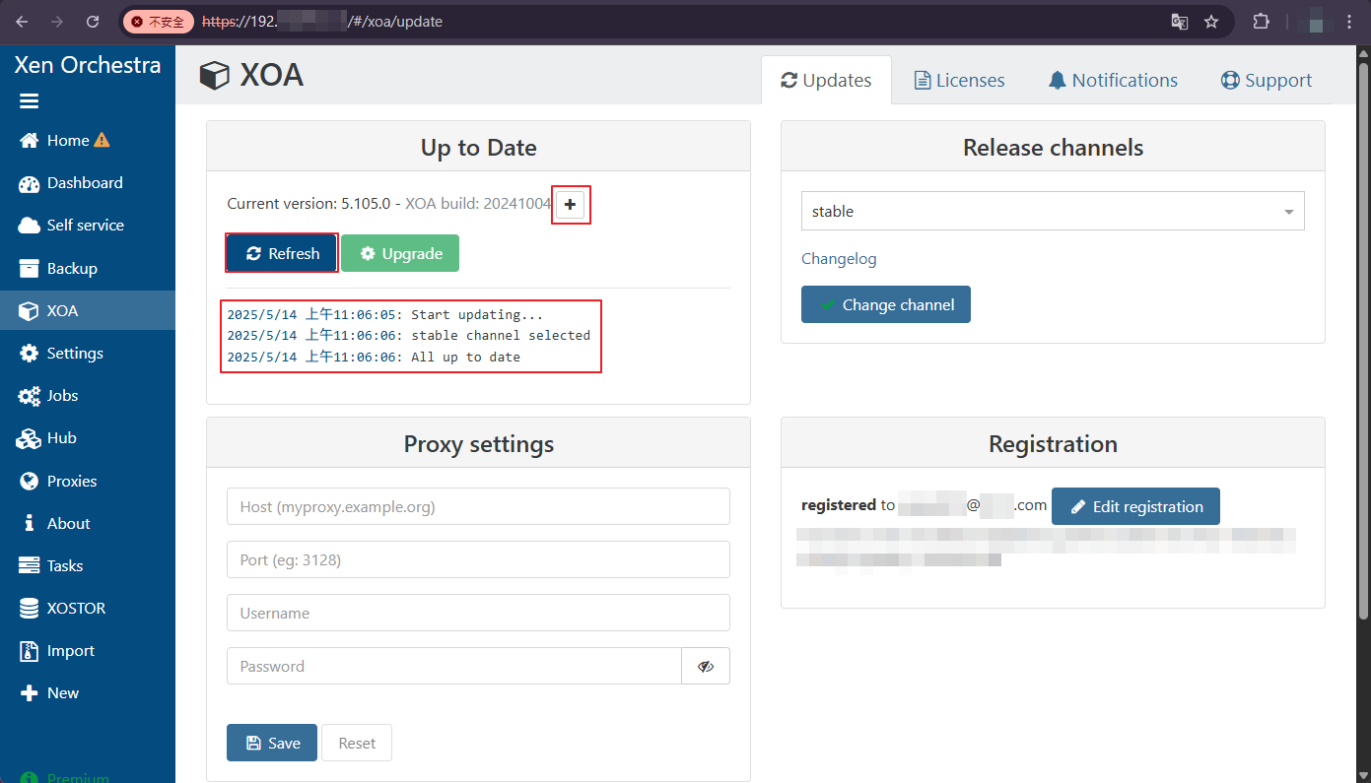Click the Xen Orchestra title

pyautogui.click(x=88, y=65)
